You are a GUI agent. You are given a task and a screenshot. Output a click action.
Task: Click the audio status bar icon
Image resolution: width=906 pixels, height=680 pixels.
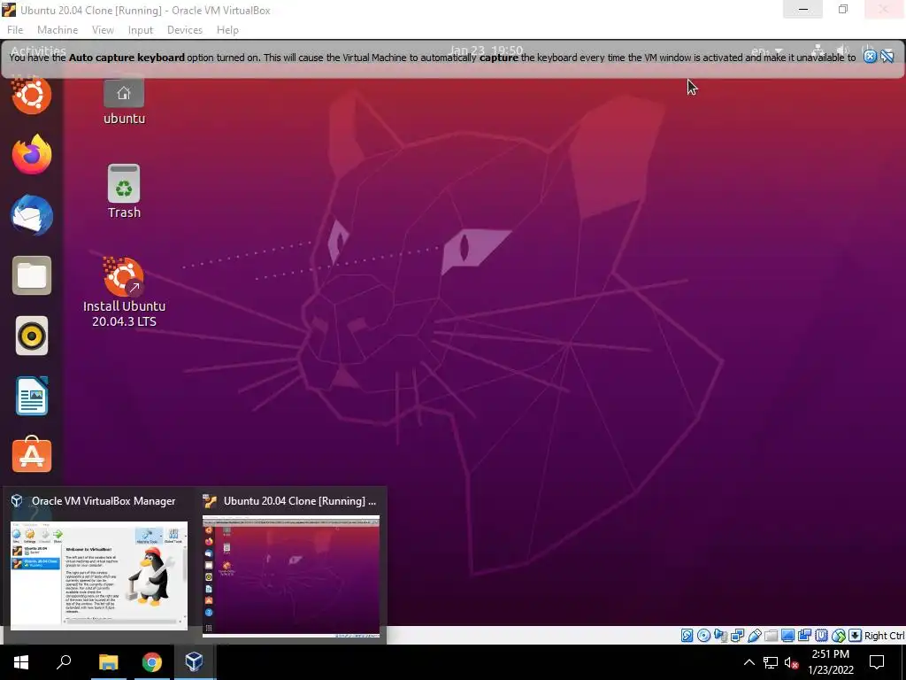click(720, 636)
